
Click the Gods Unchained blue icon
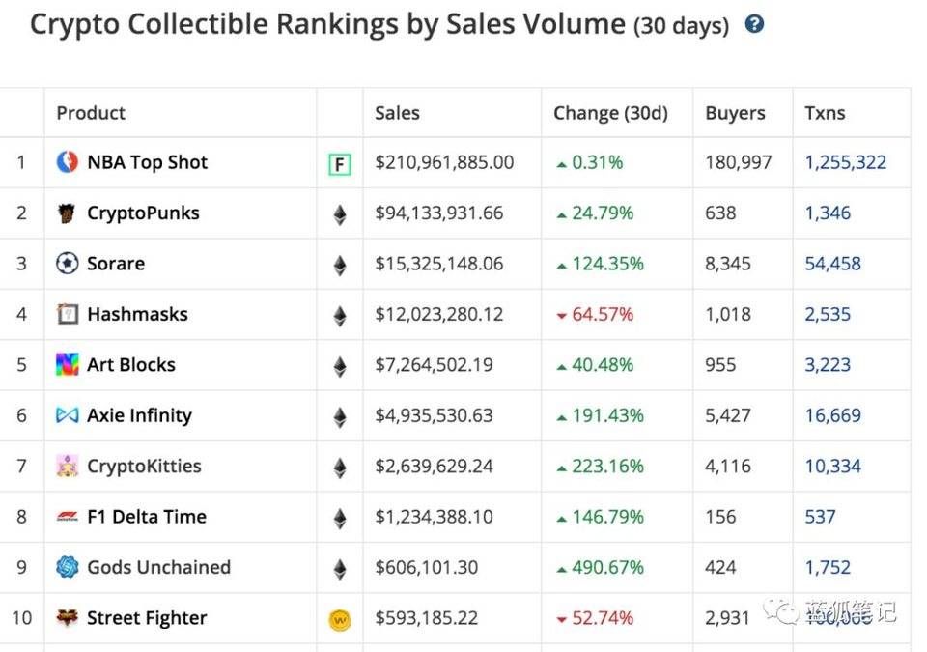coord(67,567)
